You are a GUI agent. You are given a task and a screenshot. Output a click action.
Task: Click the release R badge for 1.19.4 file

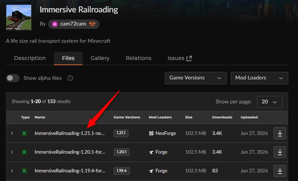point(24,171)
